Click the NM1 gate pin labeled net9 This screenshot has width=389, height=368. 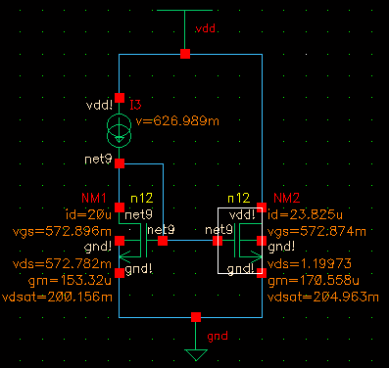[x=163, y=241]
